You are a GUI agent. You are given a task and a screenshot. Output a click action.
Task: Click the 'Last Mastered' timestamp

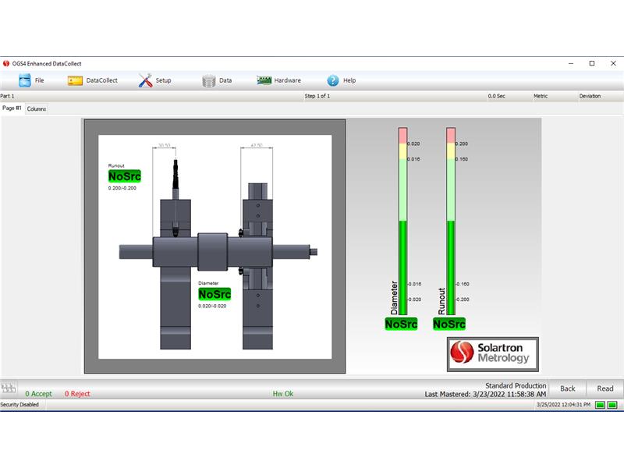coord(485,394)
